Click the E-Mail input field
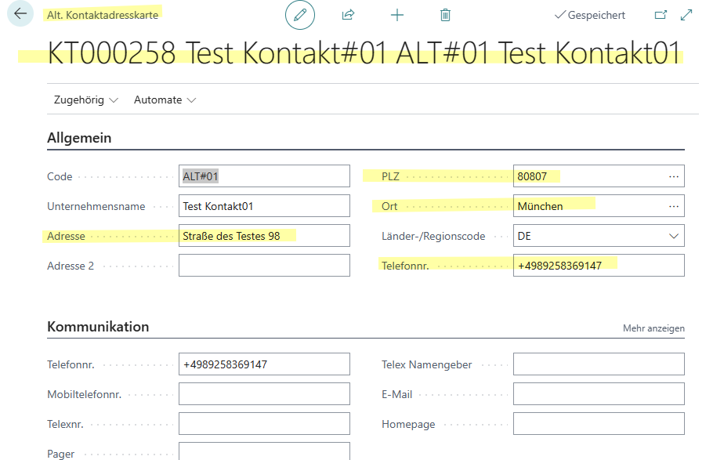Viewport: 724px width, 460px height. tap(599, 394)
